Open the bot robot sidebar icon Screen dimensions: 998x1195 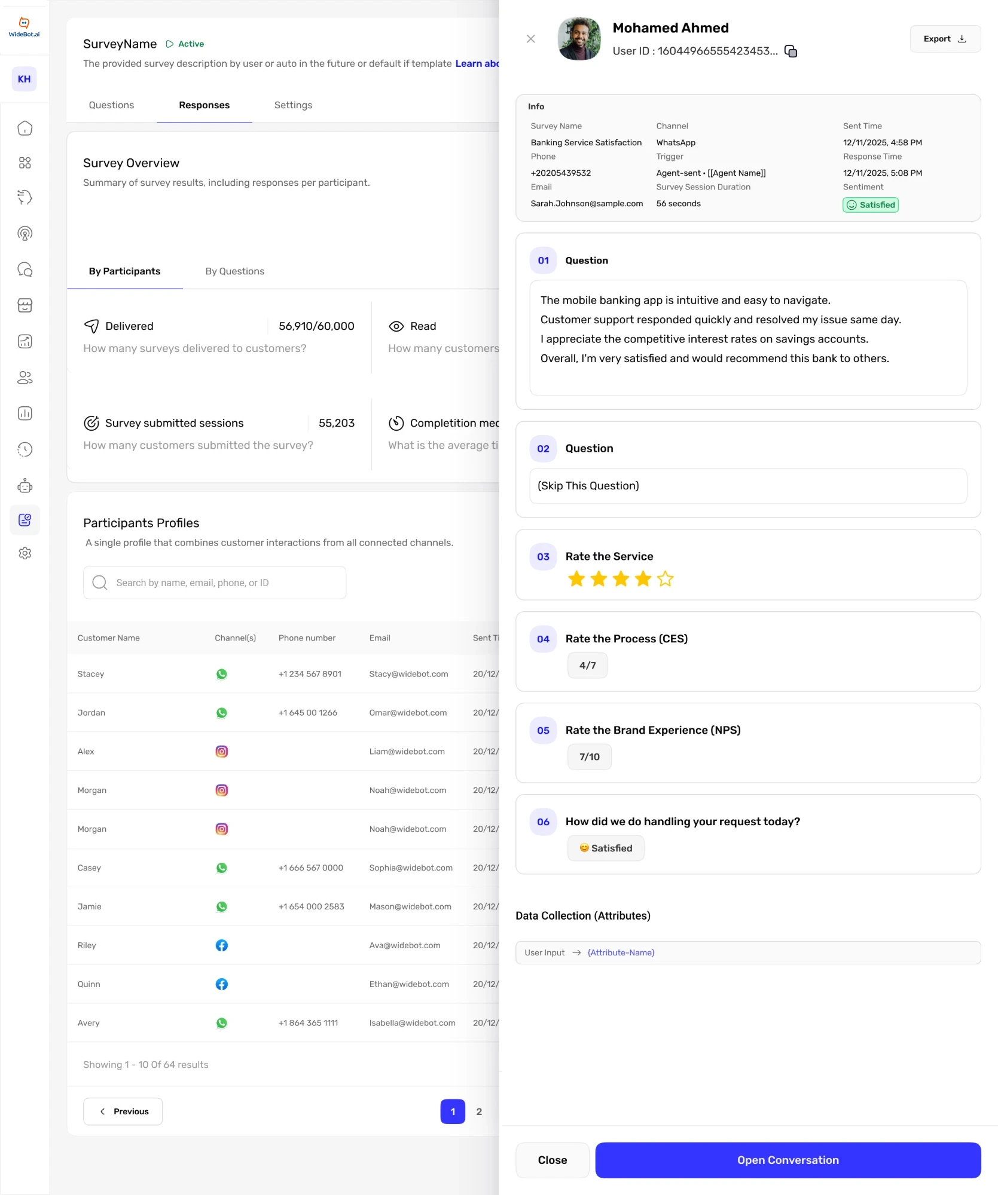tap(25, 485)
